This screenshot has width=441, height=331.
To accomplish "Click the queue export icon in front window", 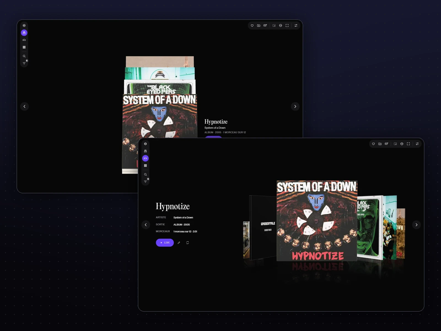I will (x=386, y=144).
